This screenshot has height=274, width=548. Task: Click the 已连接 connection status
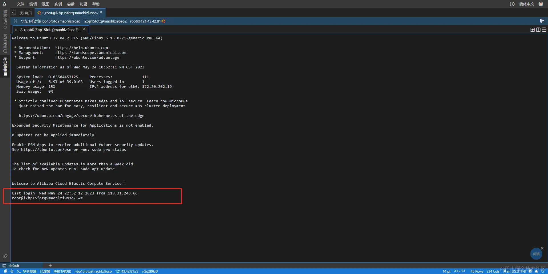point(45,271)
